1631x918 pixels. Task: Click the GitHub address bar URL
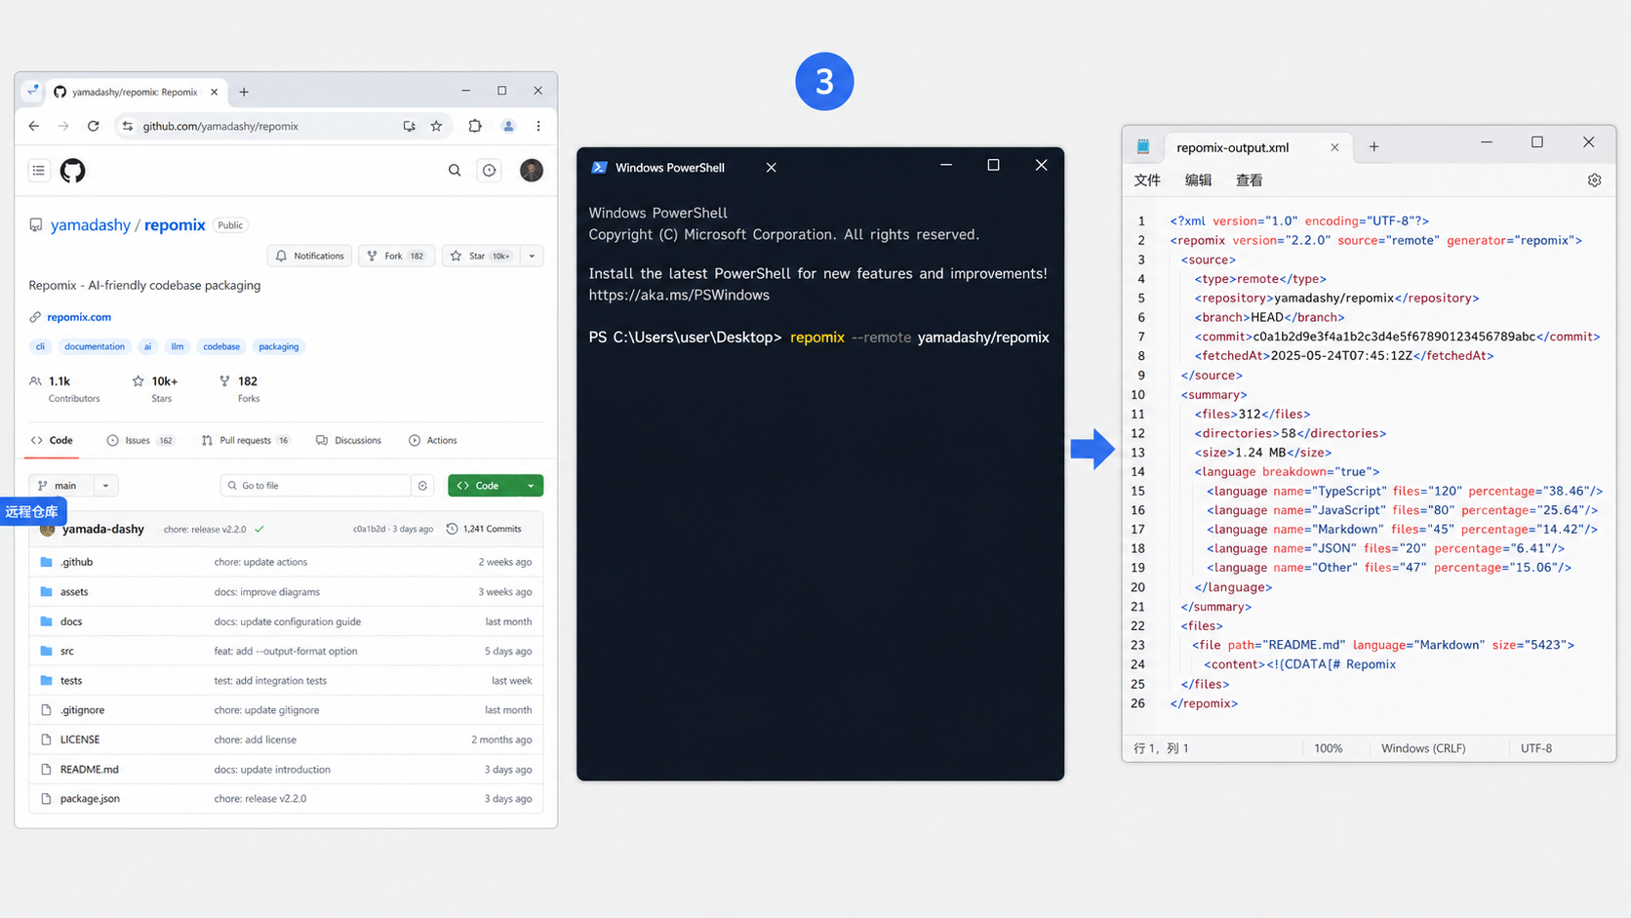tap(220, 126)
